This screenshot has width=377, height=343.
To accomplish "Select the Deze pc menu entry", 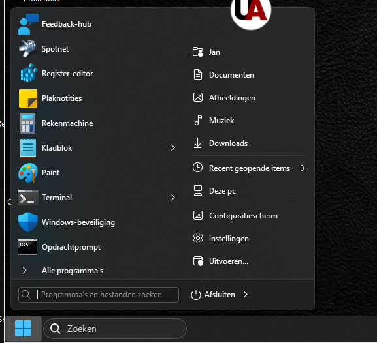I will [249, 191].
